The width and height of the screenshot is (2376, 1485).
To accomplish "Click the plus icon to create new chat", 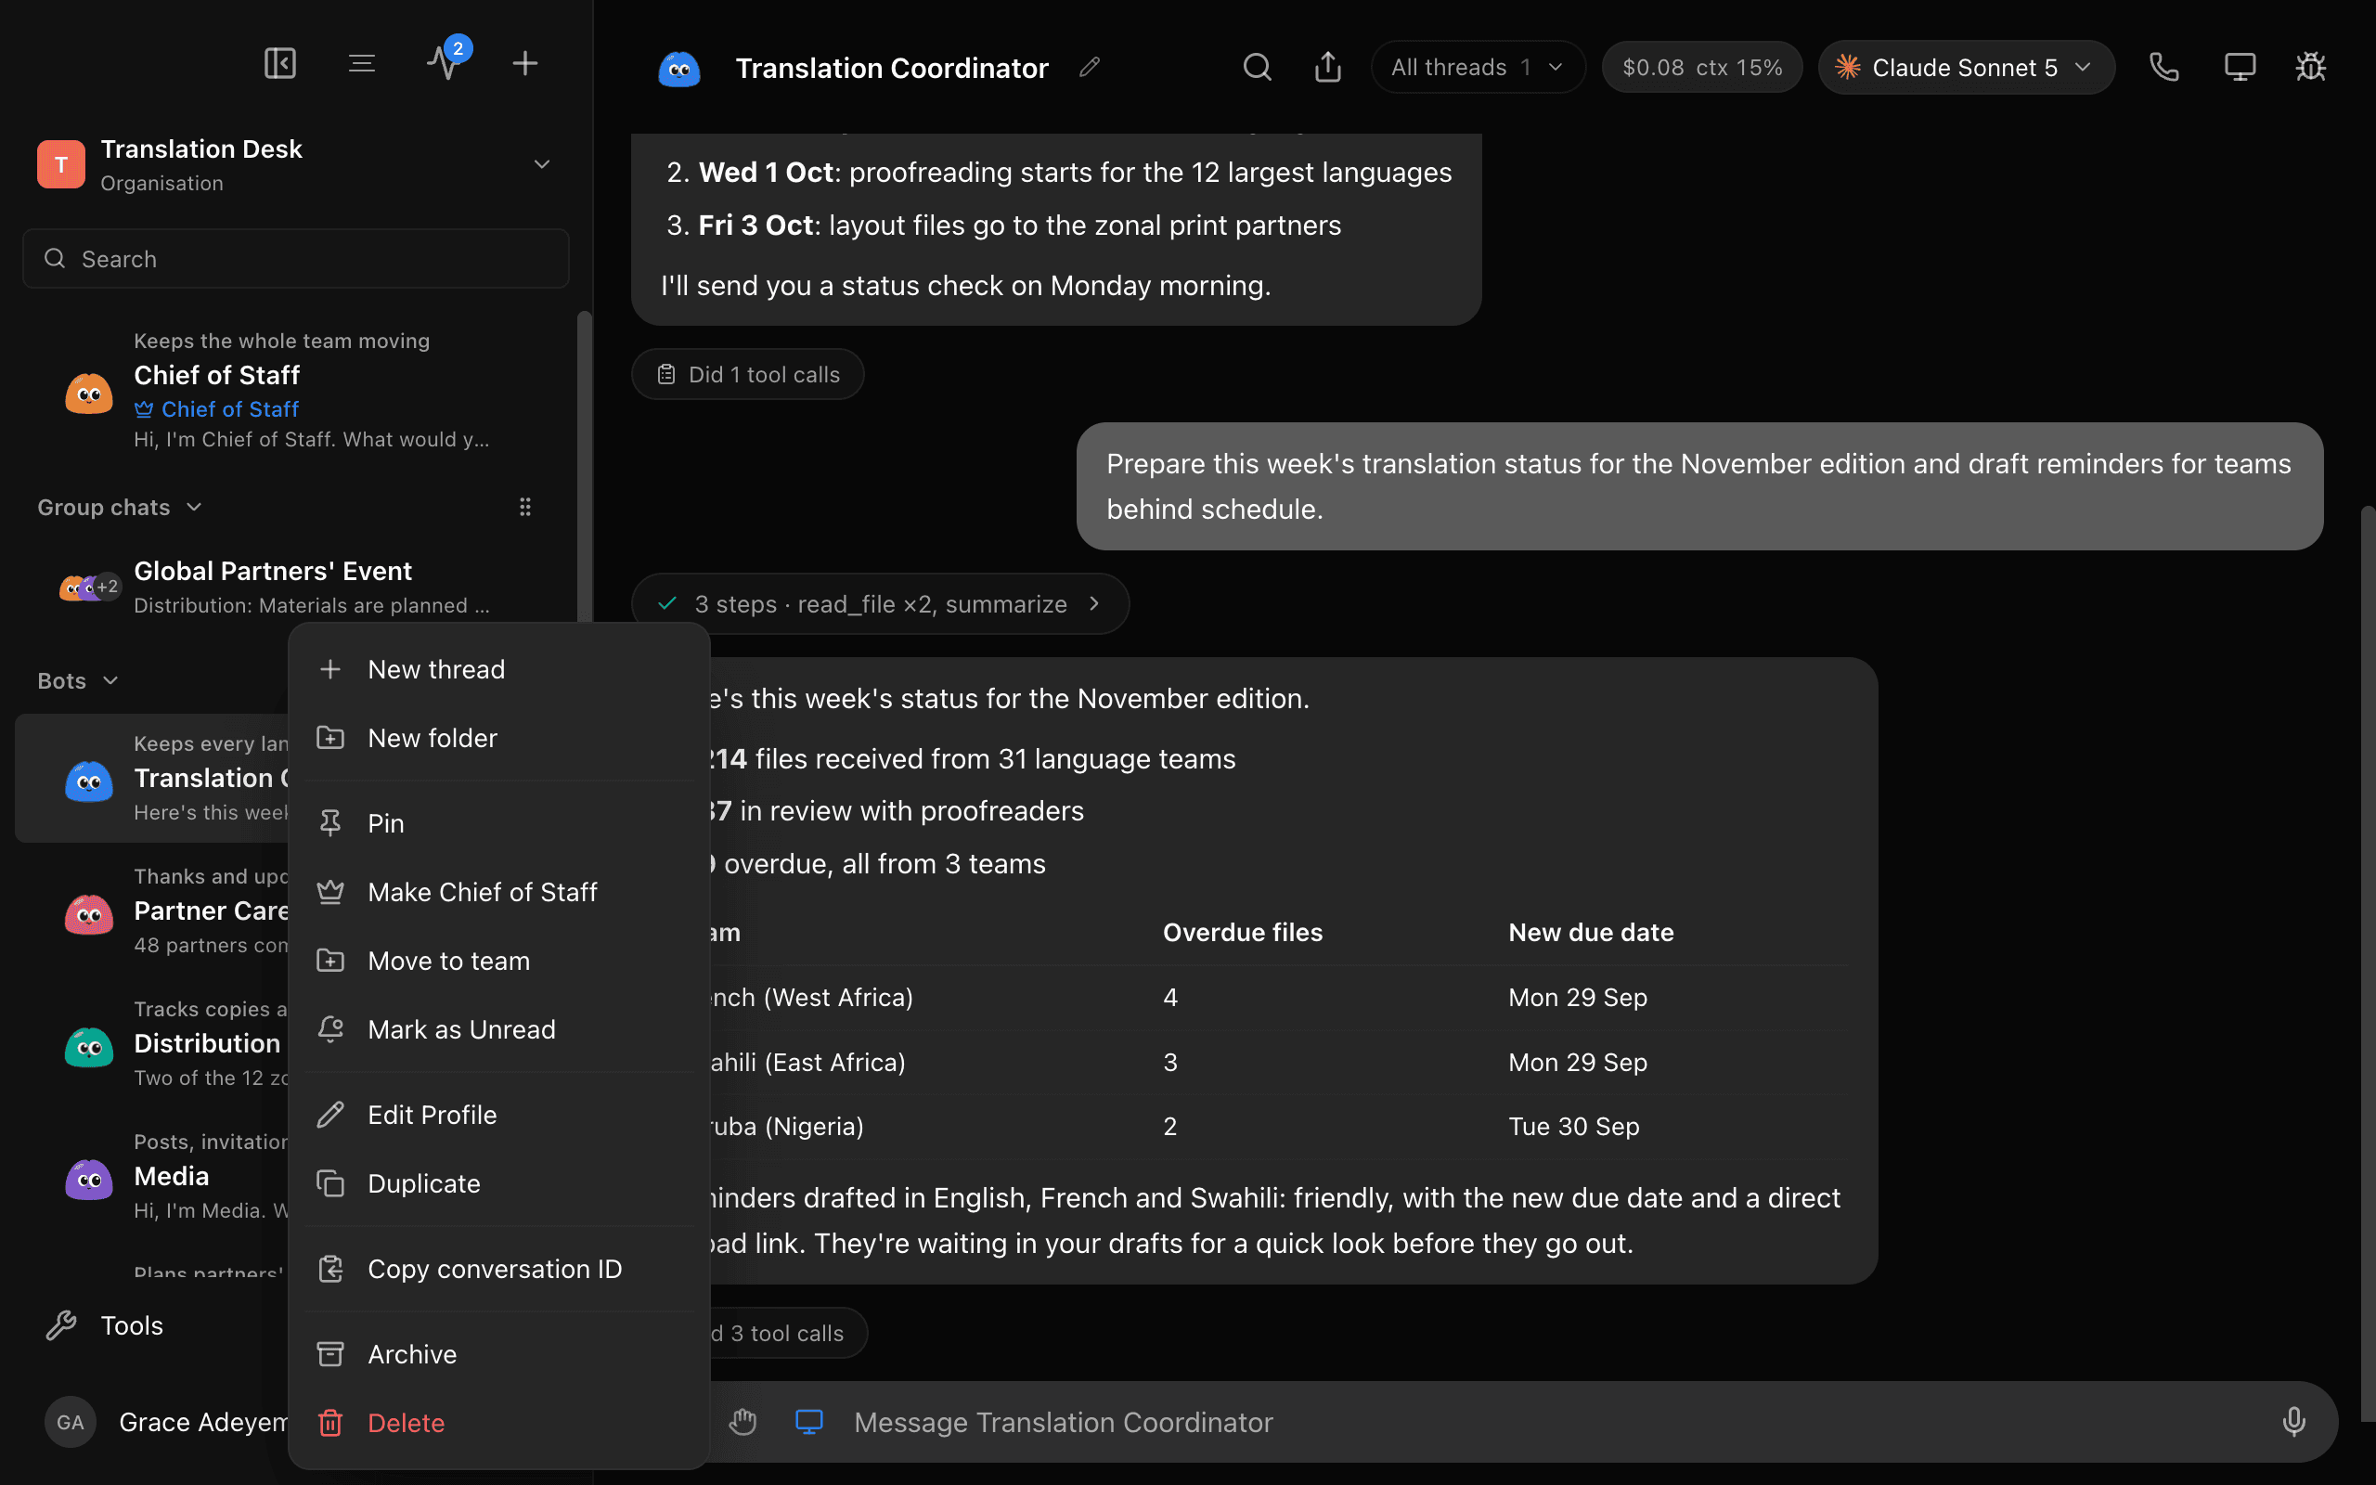I will pos(525,64).
